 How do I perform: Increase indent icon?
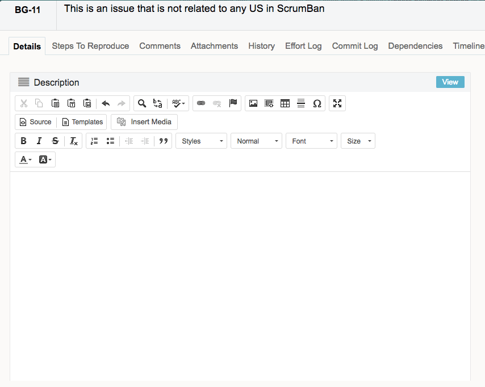[x=145, y=141]
